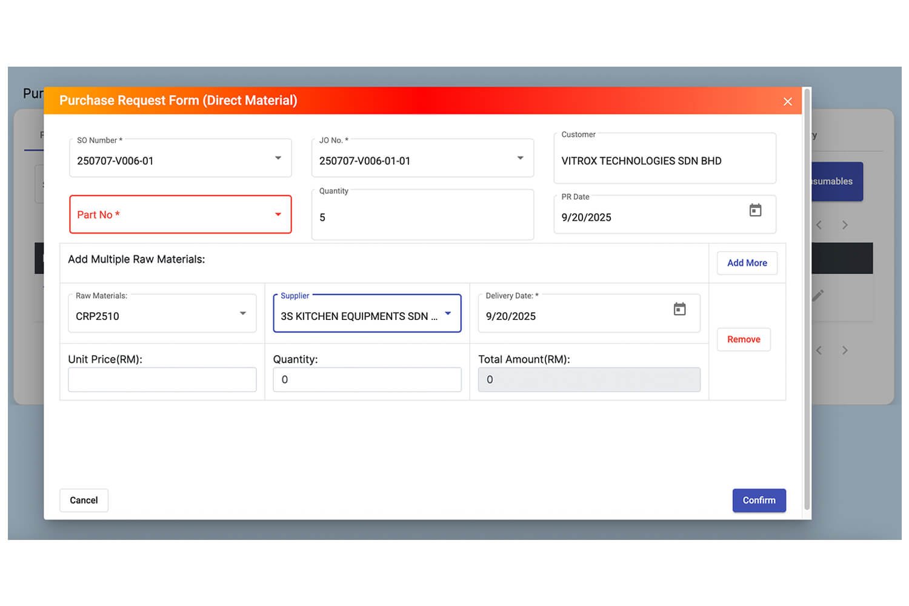The height and width of the screenshot is (606, 909).
Task: Open the PR Date calendar picker
Action: pyautogui.click(x=755, y=210)
